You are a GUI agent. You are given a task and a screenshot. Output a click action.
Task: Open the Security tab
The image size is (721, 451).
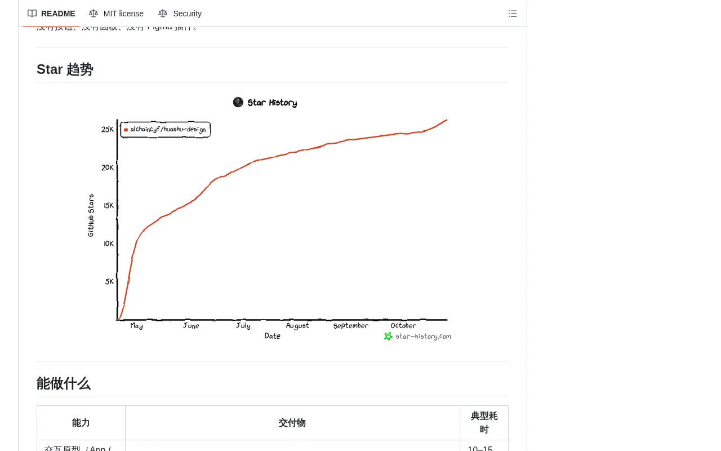[x=180, y=14]
